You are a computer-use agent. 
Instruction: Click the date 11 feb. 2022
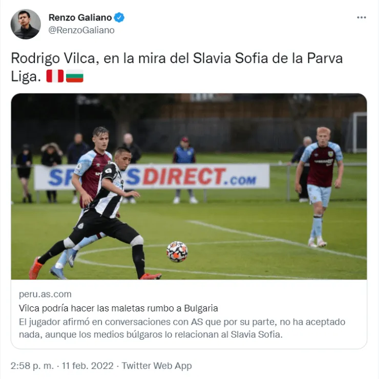88,366
